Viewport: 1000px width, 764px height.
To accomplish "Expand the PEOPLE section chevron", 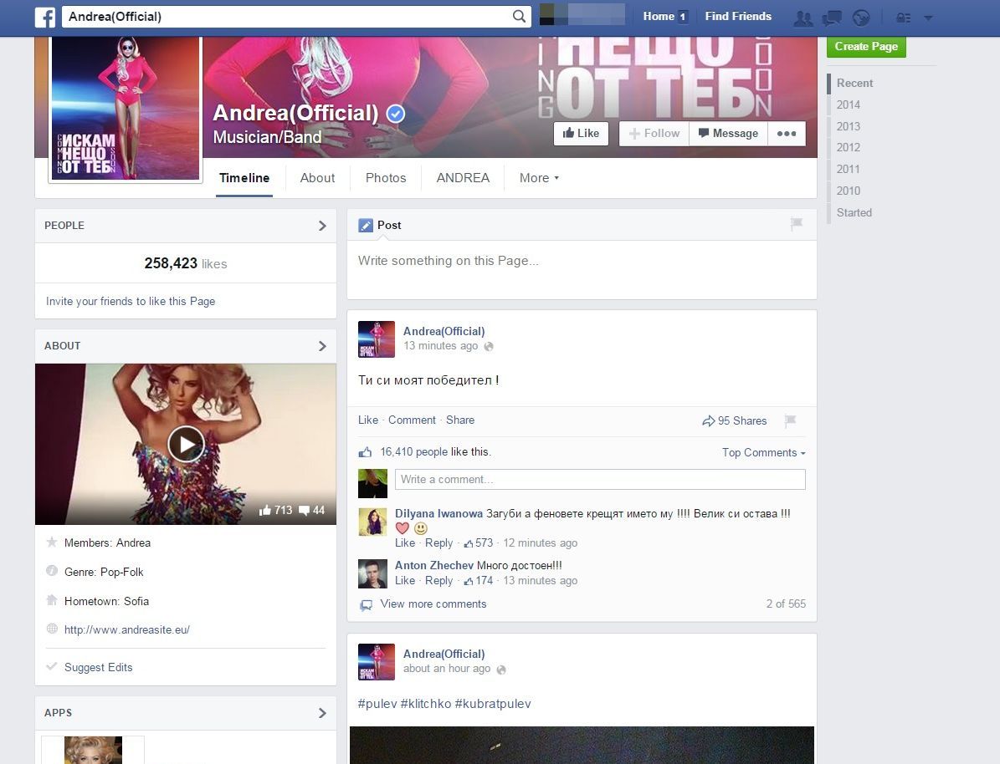I will [322, 226].
